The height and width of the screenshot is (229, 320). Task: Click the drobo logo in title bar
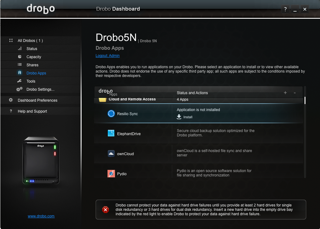pyautogui.click(x=41, y=8)
